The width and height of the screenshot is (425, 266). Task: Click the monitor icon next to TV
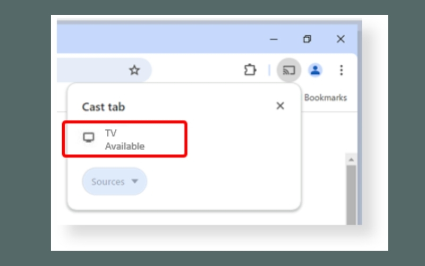pyautogui.click(x=89, y=138)
